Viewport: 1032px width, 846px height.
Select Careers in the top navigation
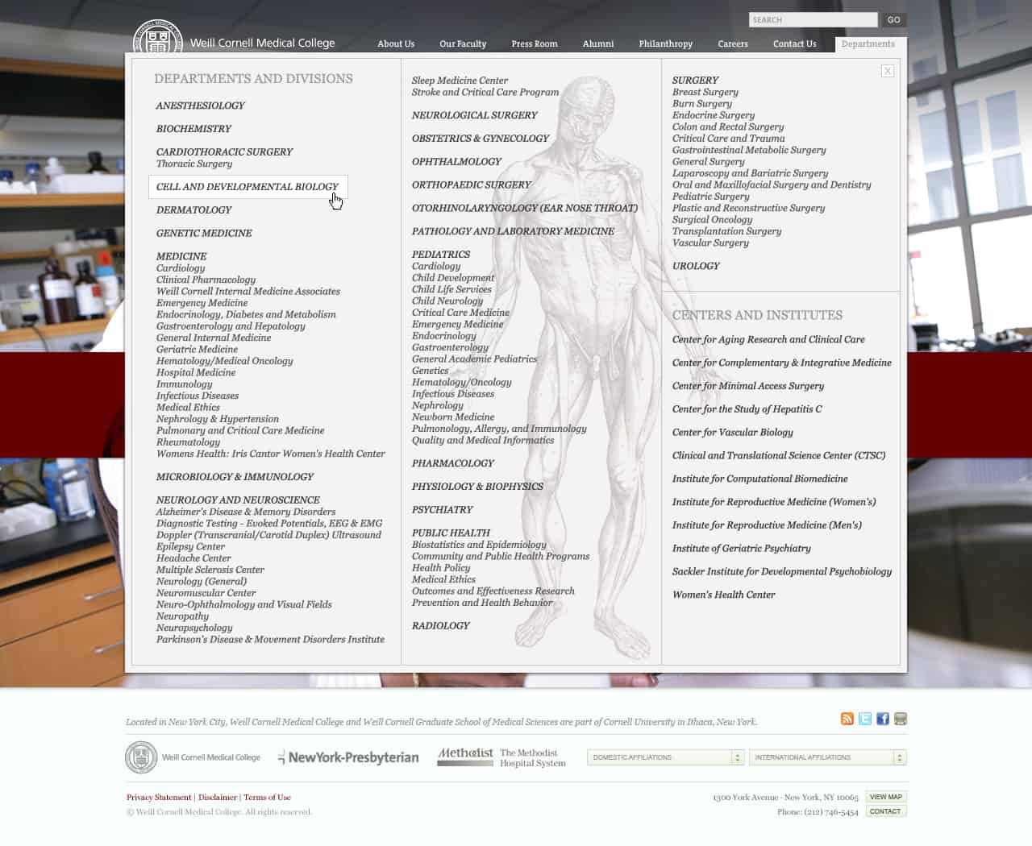pyautogui.click(x=733, y=44)
